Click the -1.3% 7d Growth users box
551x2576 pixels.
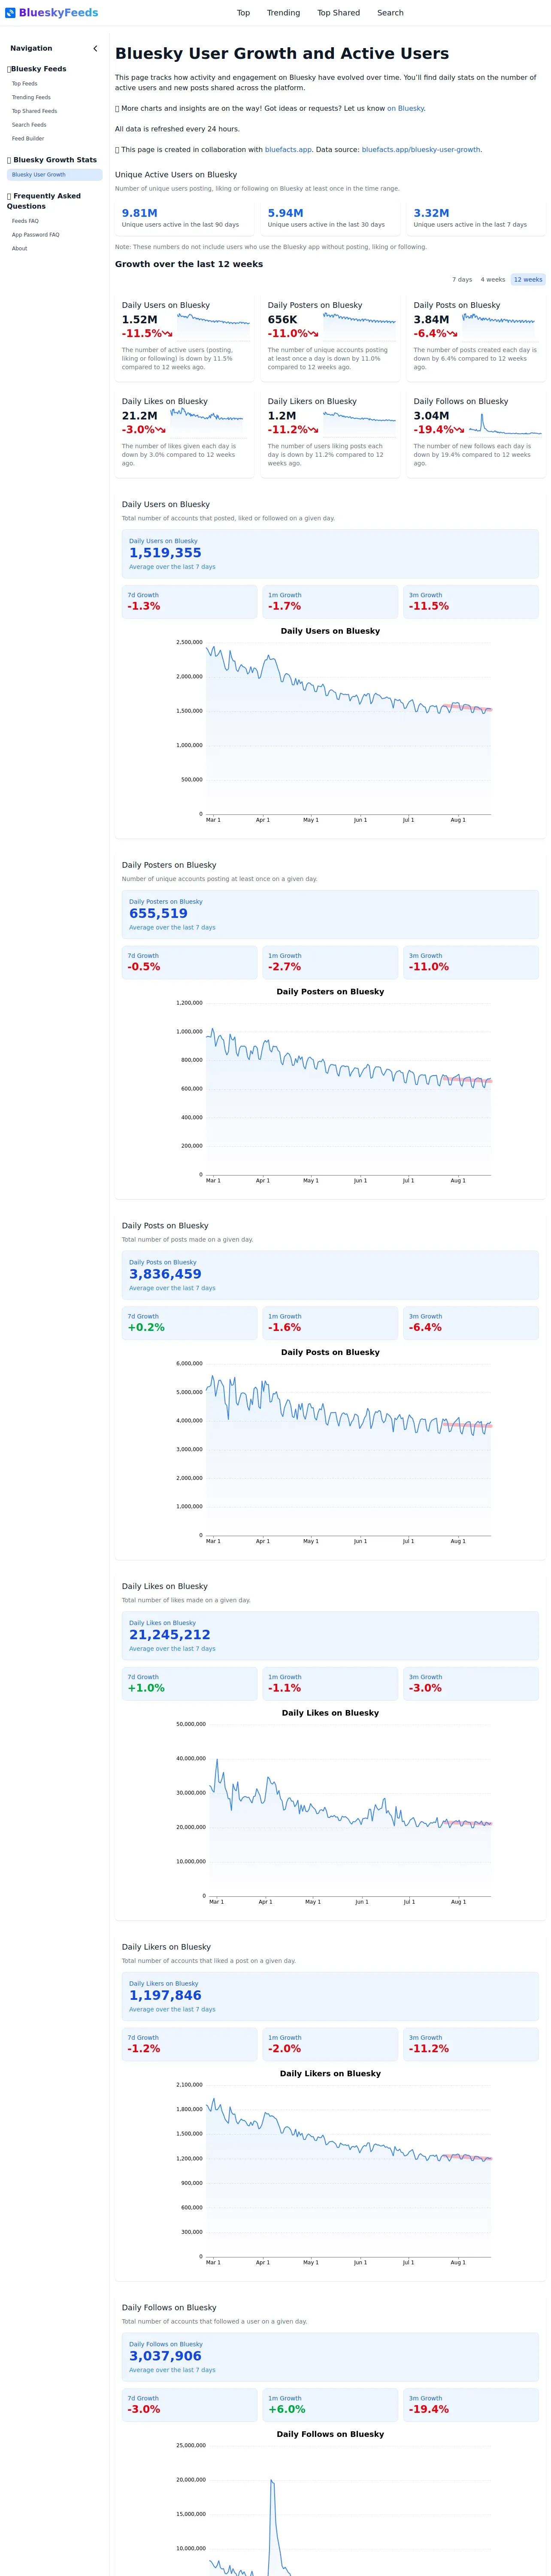(189, 601)
